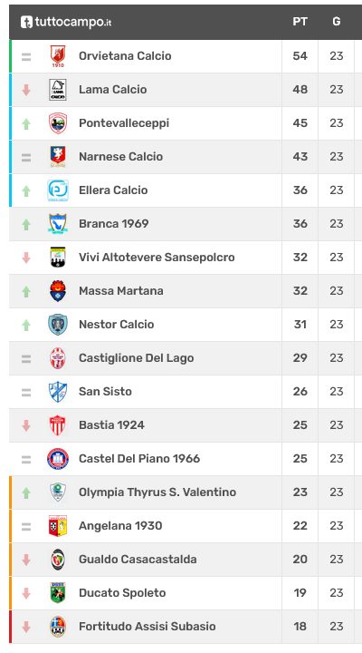Sort table by G column header

coord(337,22)
